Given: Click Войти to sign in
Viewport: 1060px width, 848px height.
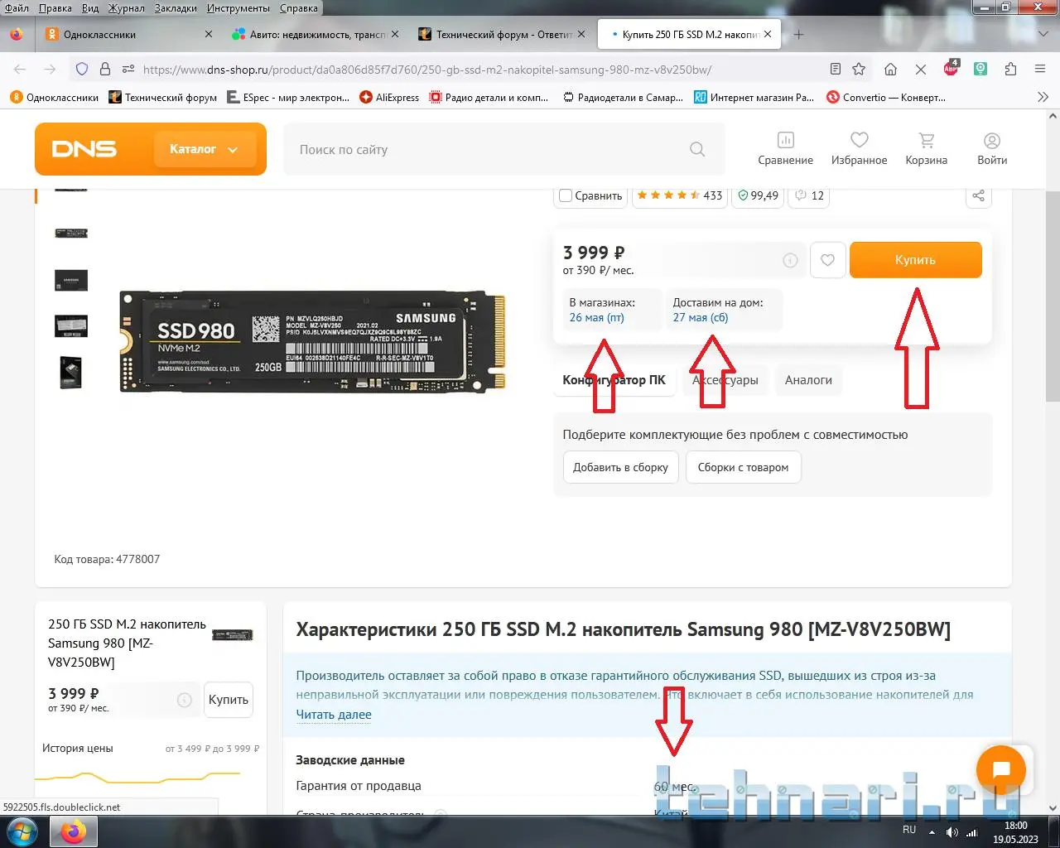Looking at the screenshot, I should coord(992,149).
